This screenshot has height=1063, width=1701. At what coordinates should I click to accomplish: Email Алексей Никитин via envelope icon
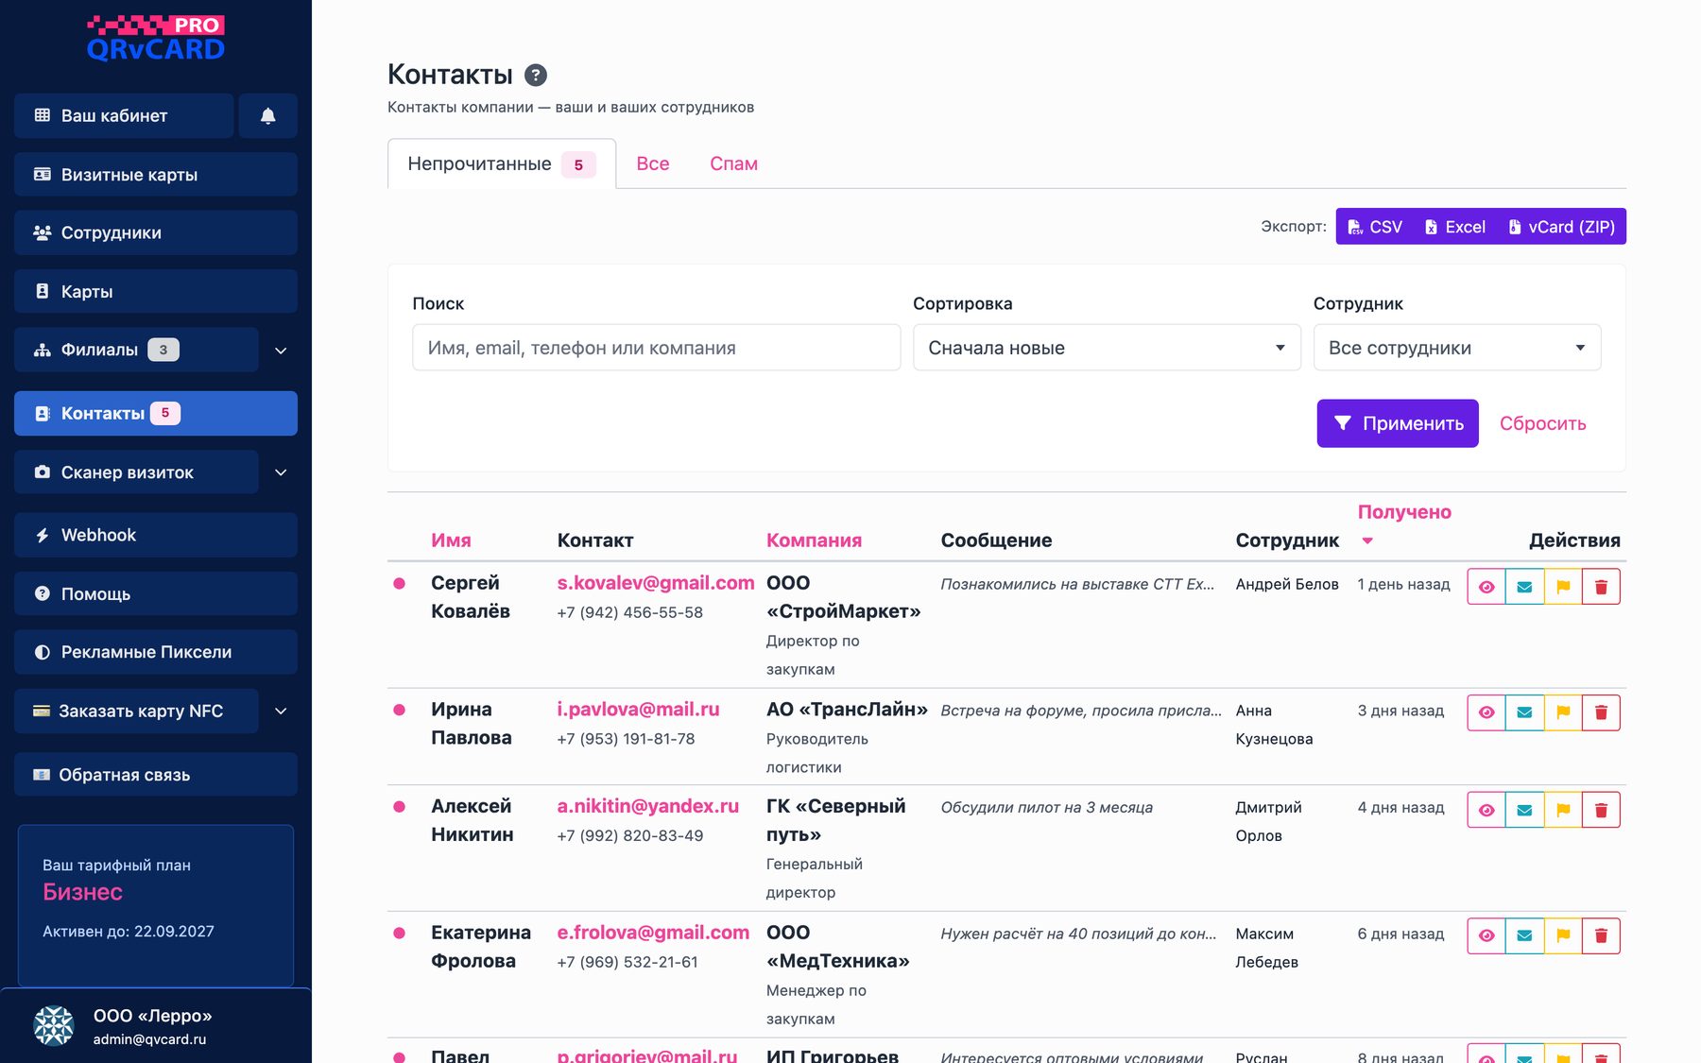[1524, 810]
